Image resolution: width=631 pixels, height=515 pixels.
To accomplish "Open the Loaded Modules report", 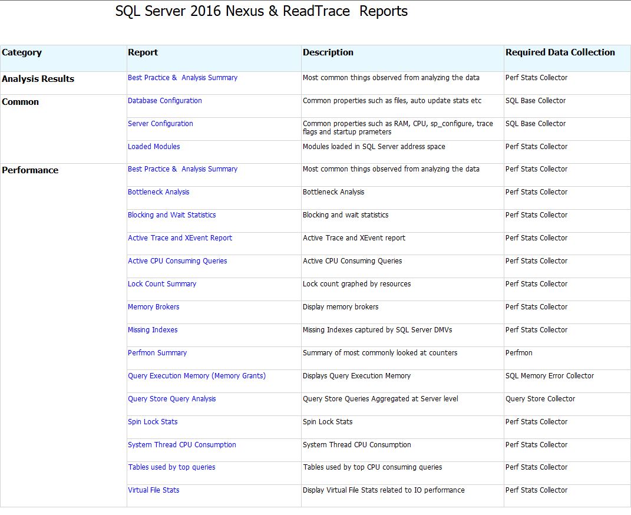I will click(154, 147).
